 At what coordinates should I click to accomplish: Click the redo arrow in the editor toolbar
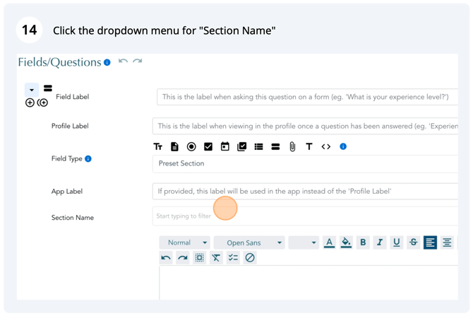click(183, 258)
